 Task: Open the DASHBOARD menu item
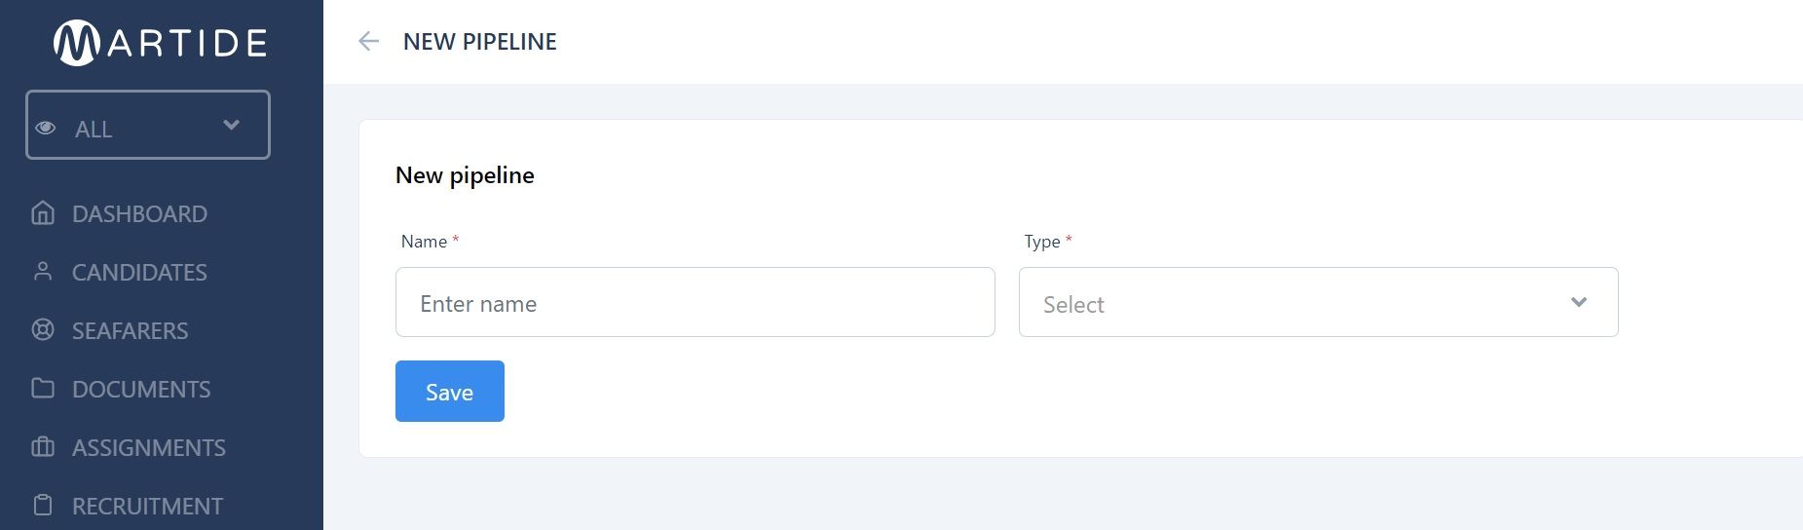(139, 213)
